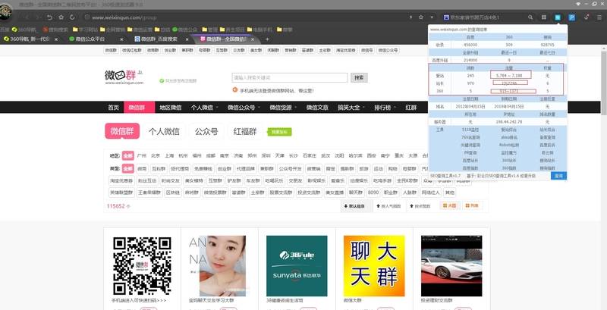This screenshot has height=310, width=607.
Task: Click the 查询 button in the SEO popup
Action: point(558,176)
